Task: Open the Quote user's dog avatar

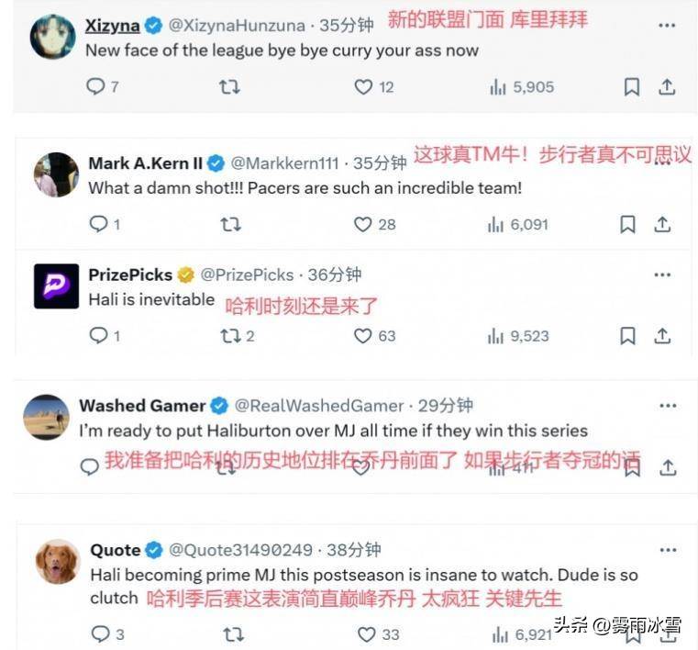Action: click(58, 561)
